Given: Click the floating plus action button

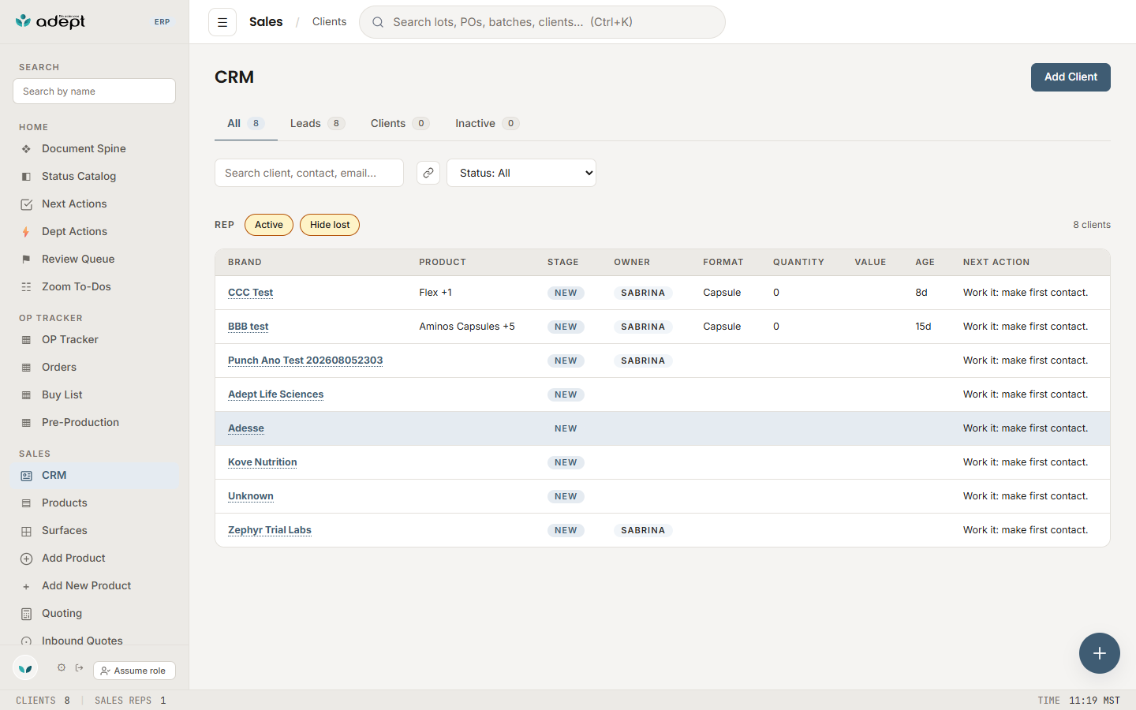Looking at the screenshot, I should coord(1100,653).
